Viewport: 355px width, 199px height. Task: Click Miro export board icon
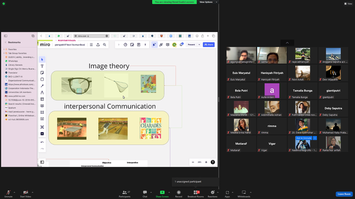click(98, 45)
